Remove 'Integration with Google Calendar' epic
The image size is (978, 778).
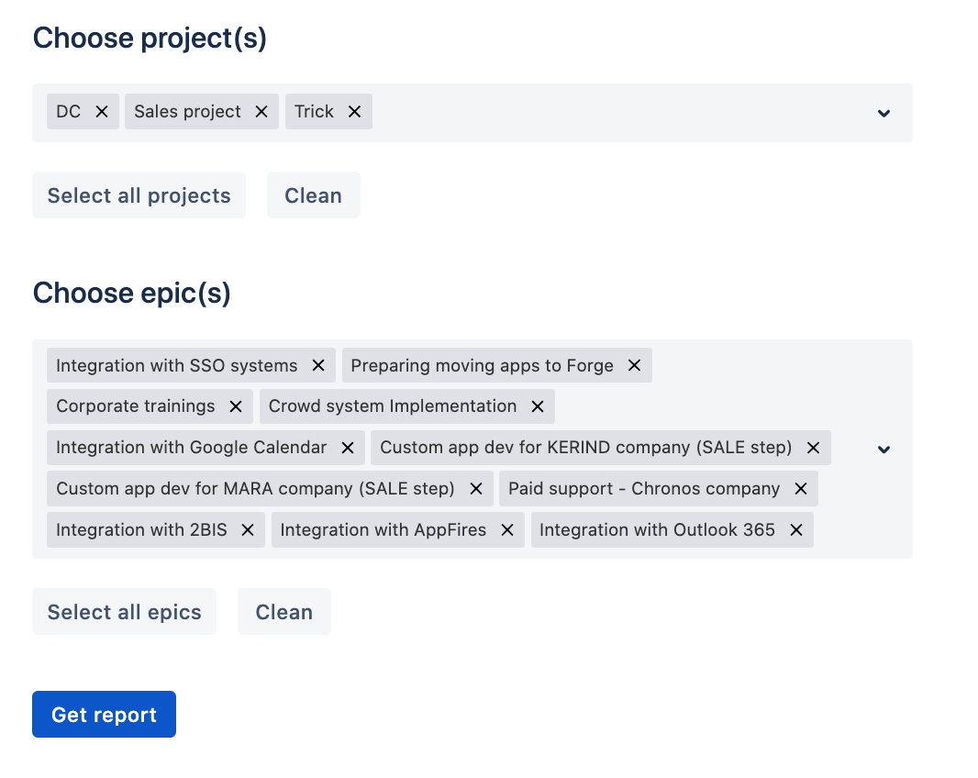(x=348, y=448)
